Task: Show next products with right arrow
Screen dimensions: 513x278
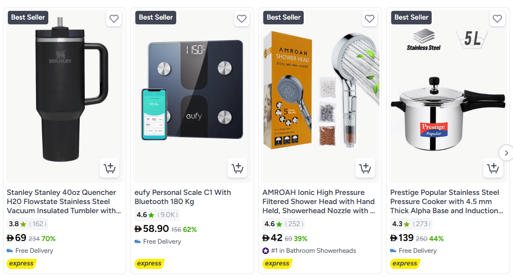Action: 506,153
